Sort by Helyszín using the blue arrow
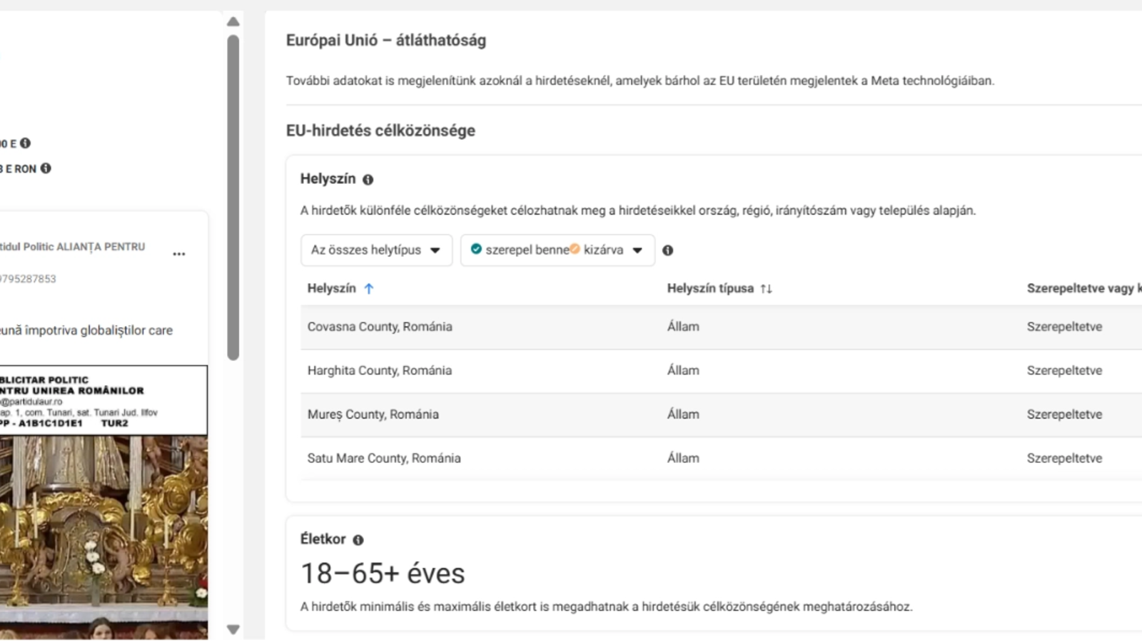This screenshot has width=1142, height=642. coord(368,289)
